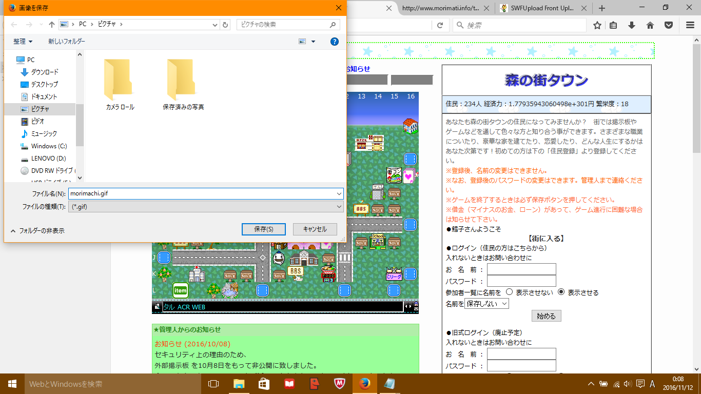Click the School building on town map
Image resolution: width=701 pixels, height=394 pixels.
click(378, 241)
